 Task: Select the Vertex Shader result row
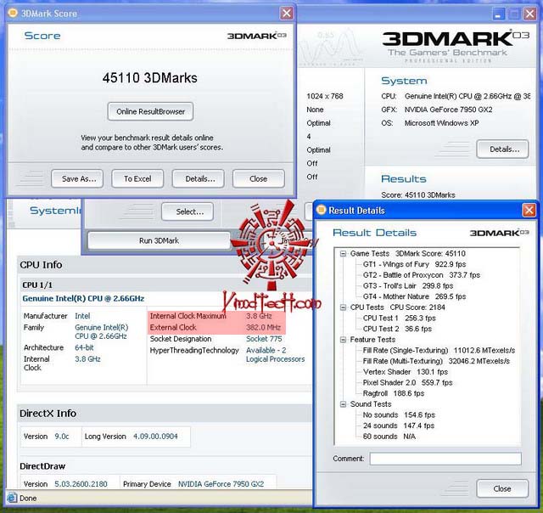[x=406, y=372]
